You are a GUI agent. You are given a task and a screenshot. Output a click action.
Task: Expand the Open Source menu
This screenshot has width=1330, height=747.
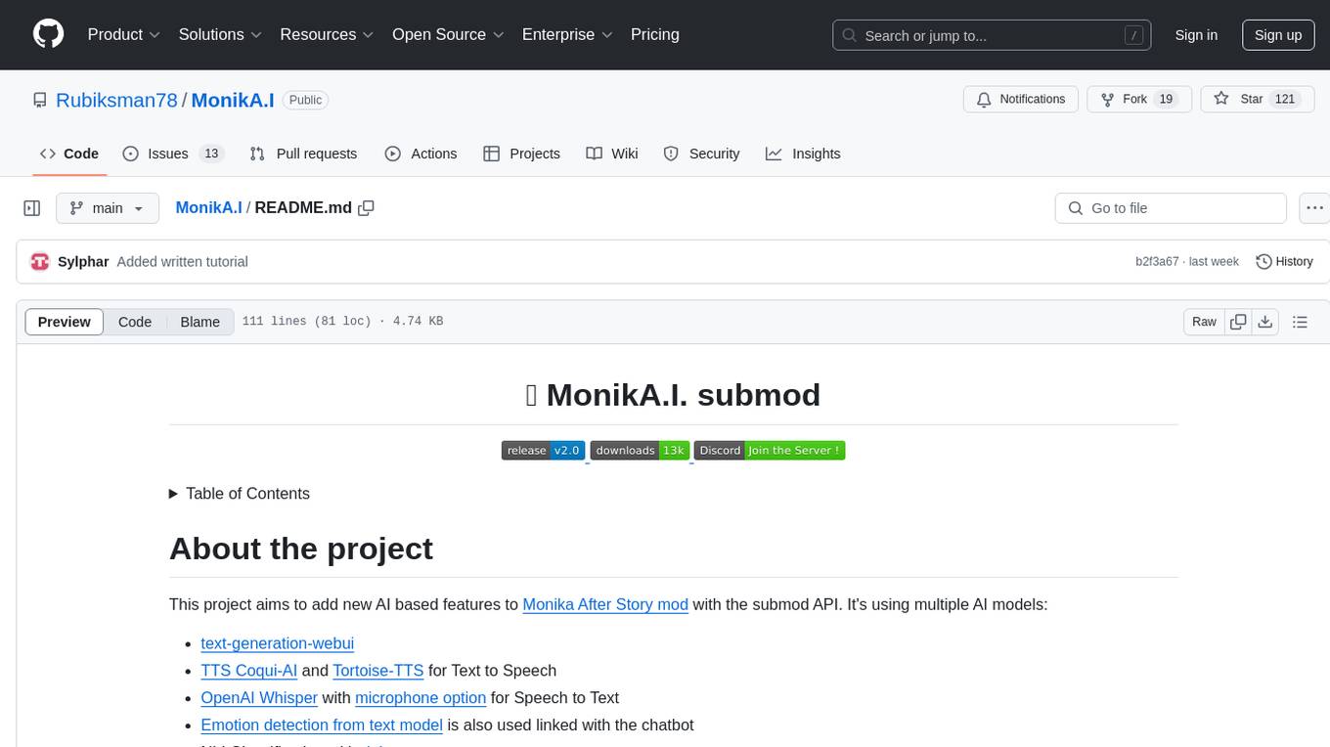click(448, 34)
